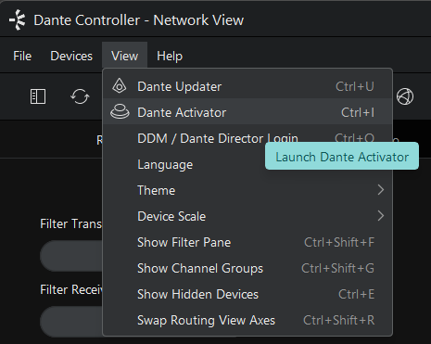This screenshot has height=344, width=431.
Task: Click the Filter Transmitters input field
Action: click(71, 256)
